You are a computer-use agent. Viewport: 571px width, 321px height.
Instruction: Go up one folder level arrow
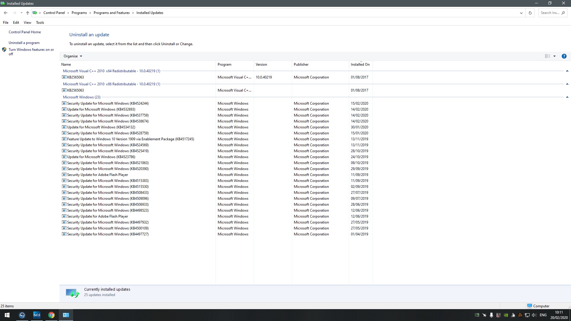[28, 13]
